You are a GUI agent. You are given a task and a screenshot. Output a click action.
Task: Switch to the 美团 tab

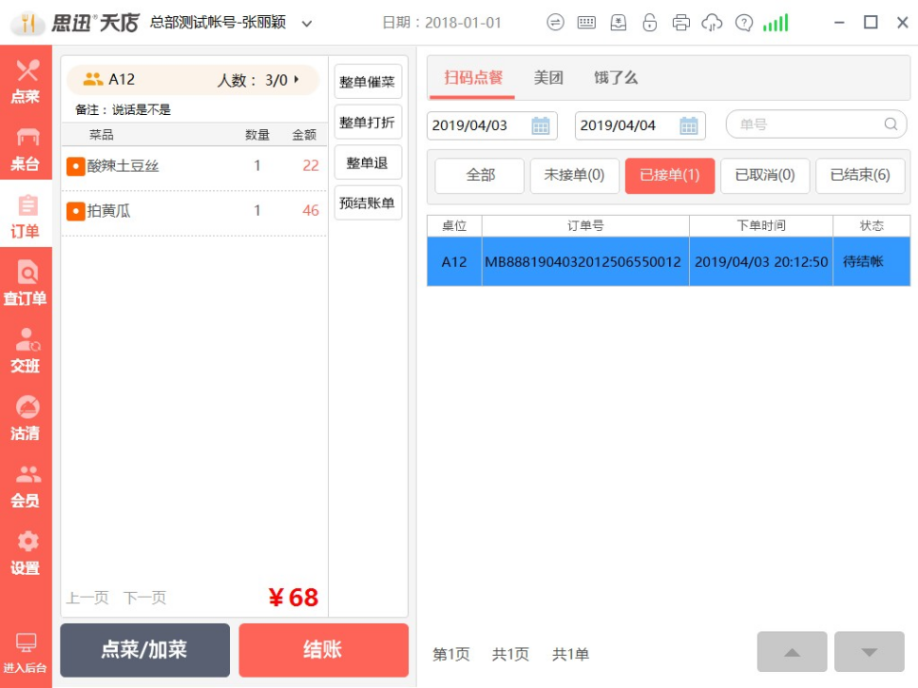click(x=548, y=78)
